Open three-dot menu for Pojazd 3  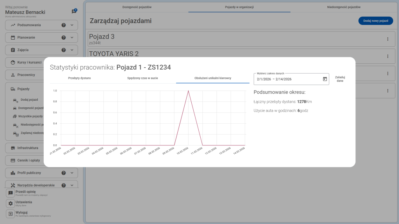click(387, 39)
